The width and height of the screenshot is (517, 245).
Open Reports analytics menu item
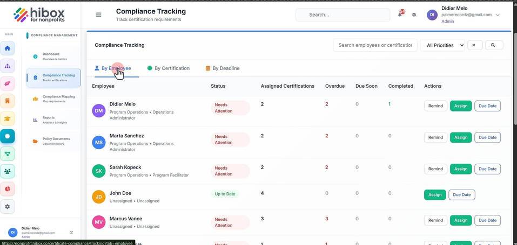(53, 120)
